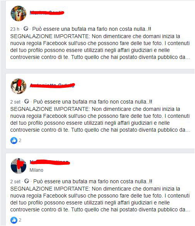Click the Milano location link

(x=36, y=170)
